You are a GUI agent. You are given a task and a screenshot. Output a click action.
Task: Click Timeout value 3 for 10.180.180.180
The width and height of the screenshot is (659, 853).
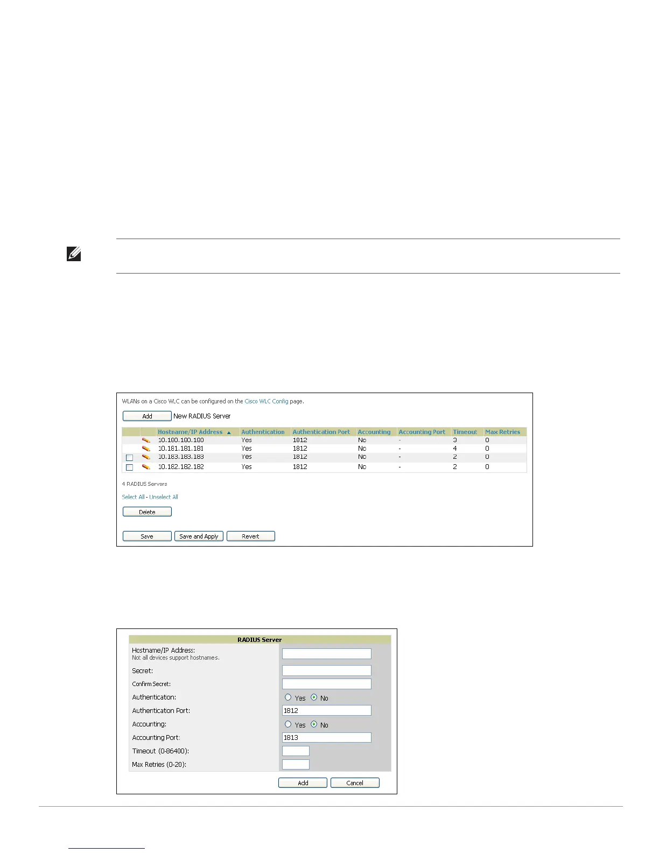(x=455, y=440)
